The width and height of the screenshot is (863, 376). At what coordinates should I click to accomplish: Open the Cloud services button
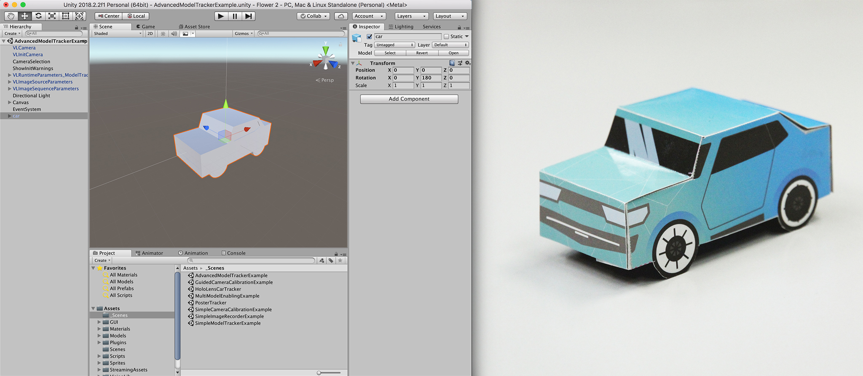tap(341, 16)
